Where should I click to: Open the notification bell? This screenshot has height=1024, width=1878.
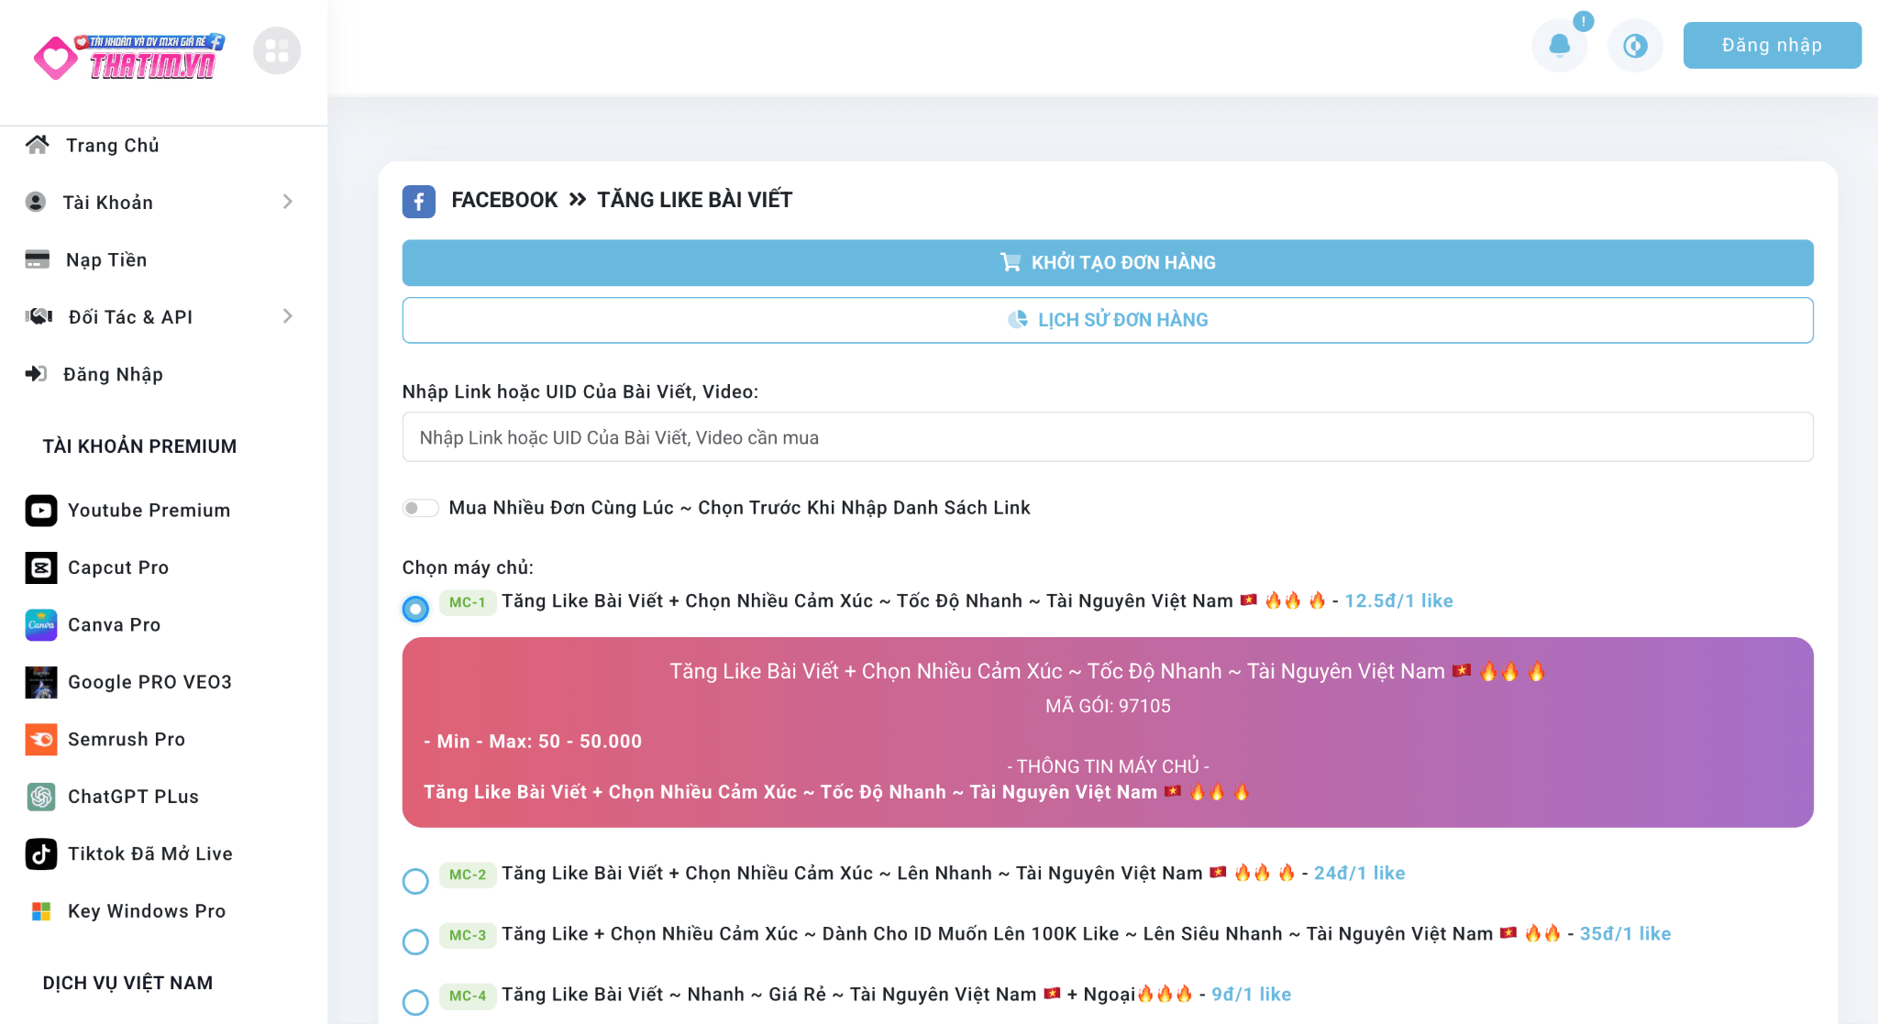coord(1559,45)
